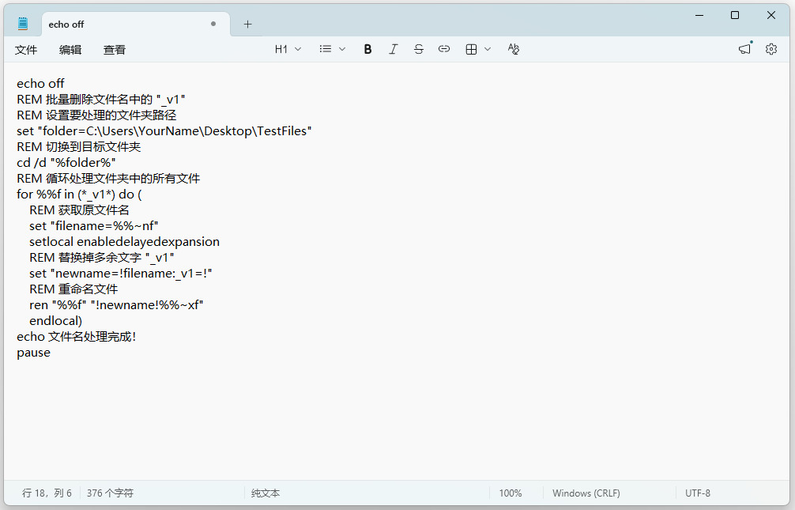795x510 pixels.
Task: Click the 100% zoom level indicator
Action: [510, 493]
